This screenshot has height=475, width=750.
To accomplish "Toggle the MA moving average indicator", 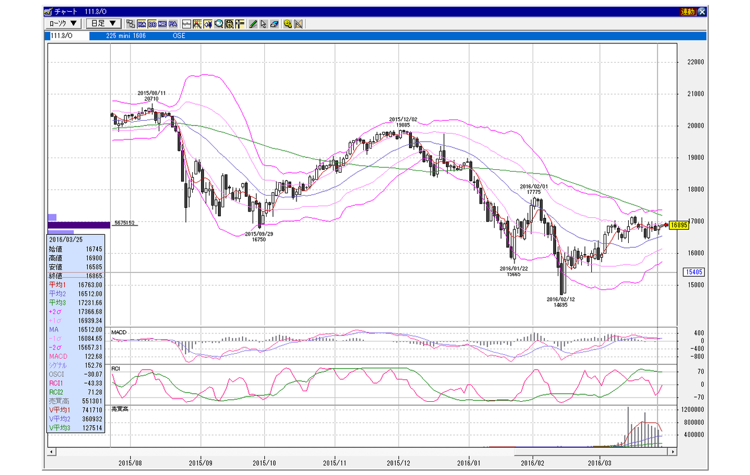I will (142, 24).
